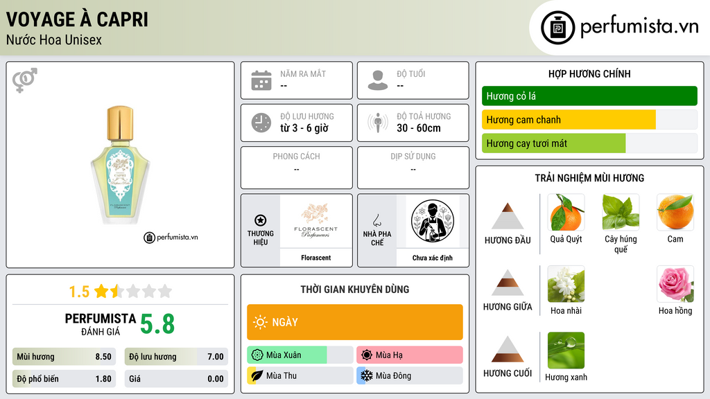The image size is (710, 399).
Task: Click the Độ lưu hương 7.00 score row
Action: 176,357
